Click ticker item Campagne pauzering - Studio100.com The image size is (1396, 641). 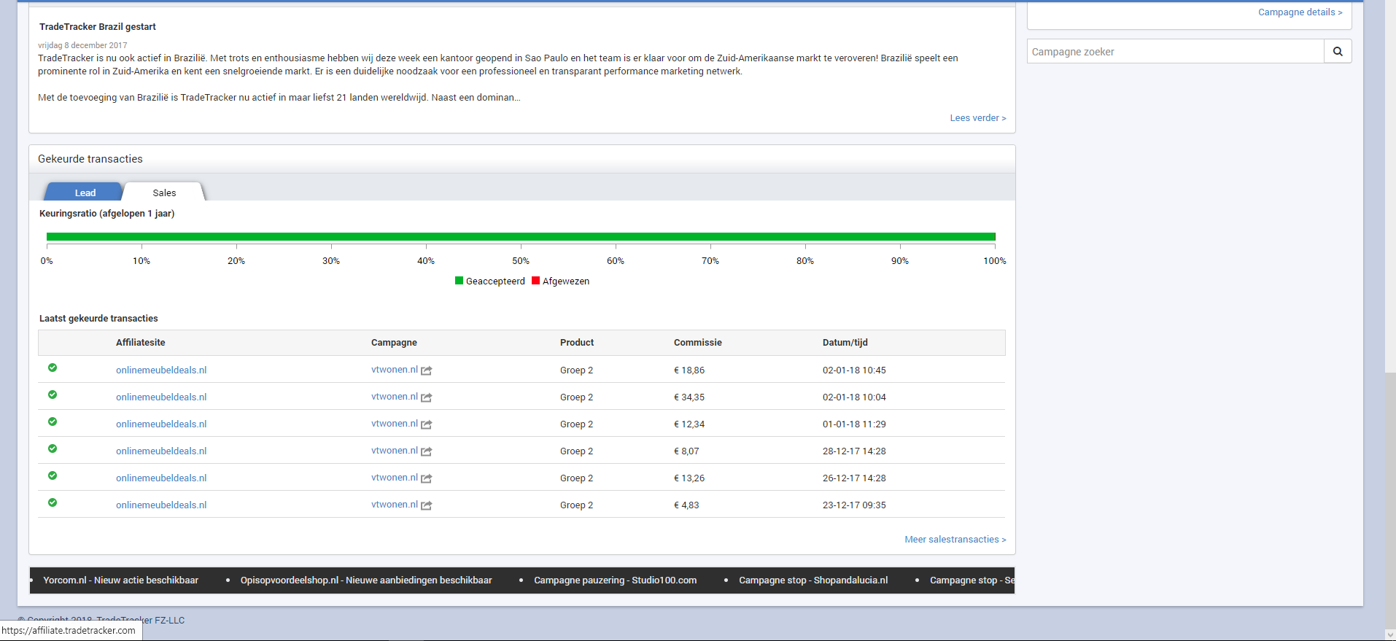[x=615, y=580]
